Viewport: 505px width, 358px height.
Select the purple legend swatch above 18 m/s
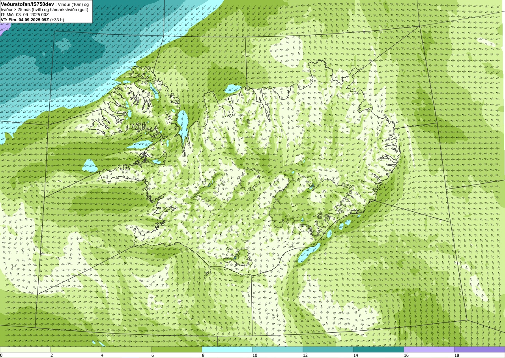point(480,349)
